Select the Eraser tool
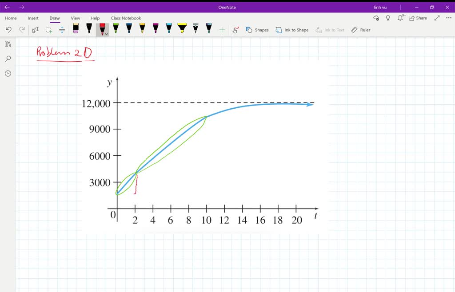Screen dimensions: 455x292 tap(76, 29)
